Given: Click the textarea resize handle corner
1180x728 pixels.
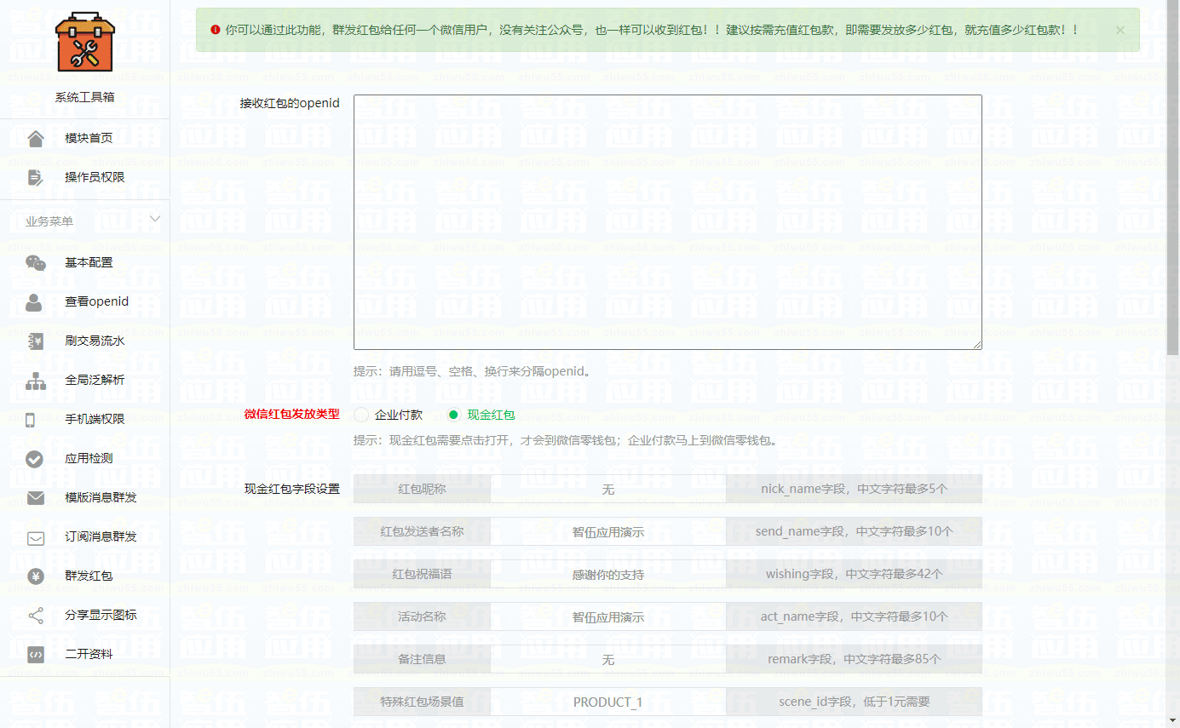Looking at the screenshot, I should [x=977, y=344].
